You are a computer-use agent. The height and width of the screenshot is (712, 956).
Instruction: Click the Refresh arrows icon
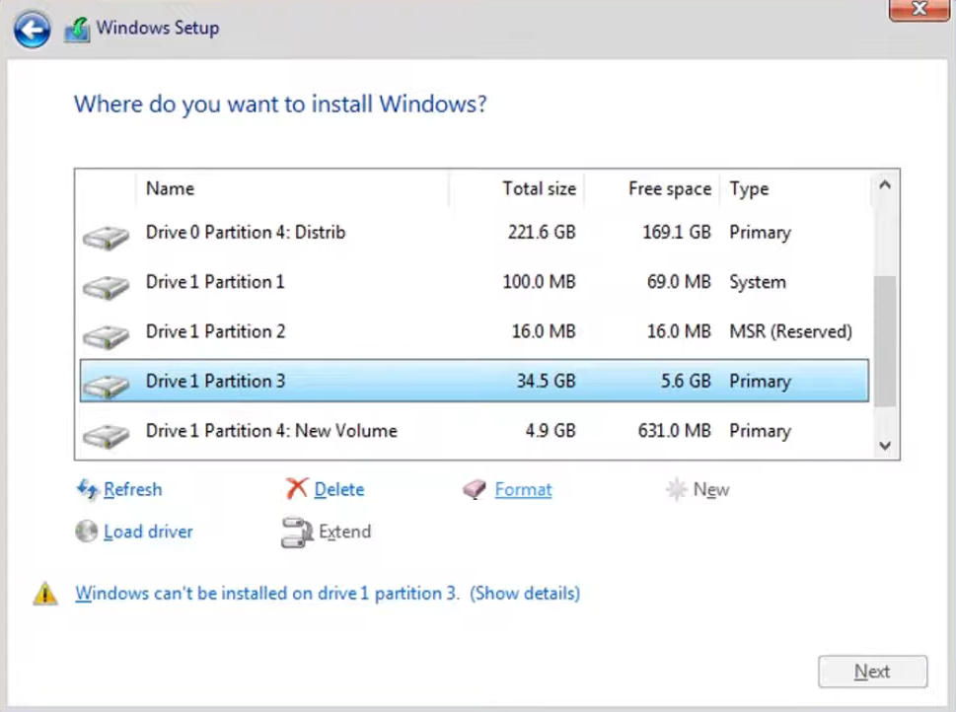point(87,489)
